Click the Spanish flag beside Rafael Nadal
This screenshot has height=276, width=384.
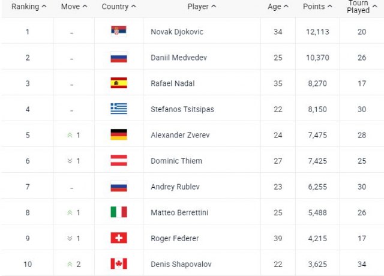118,83
